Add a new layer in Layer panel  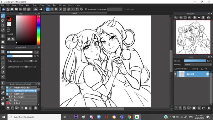pyautogui.click(x=176, y=108)
